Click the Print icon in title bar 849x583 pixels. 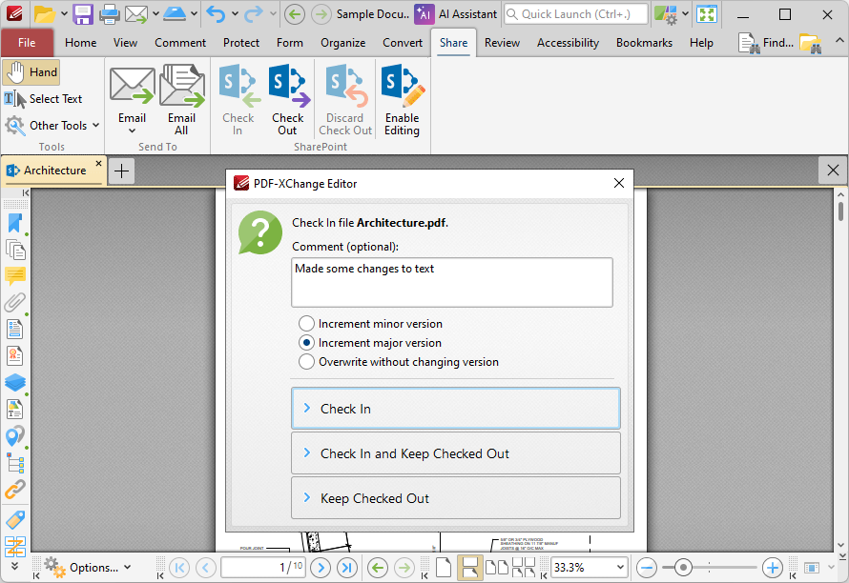pyautogui.click(x=110, y=14)
